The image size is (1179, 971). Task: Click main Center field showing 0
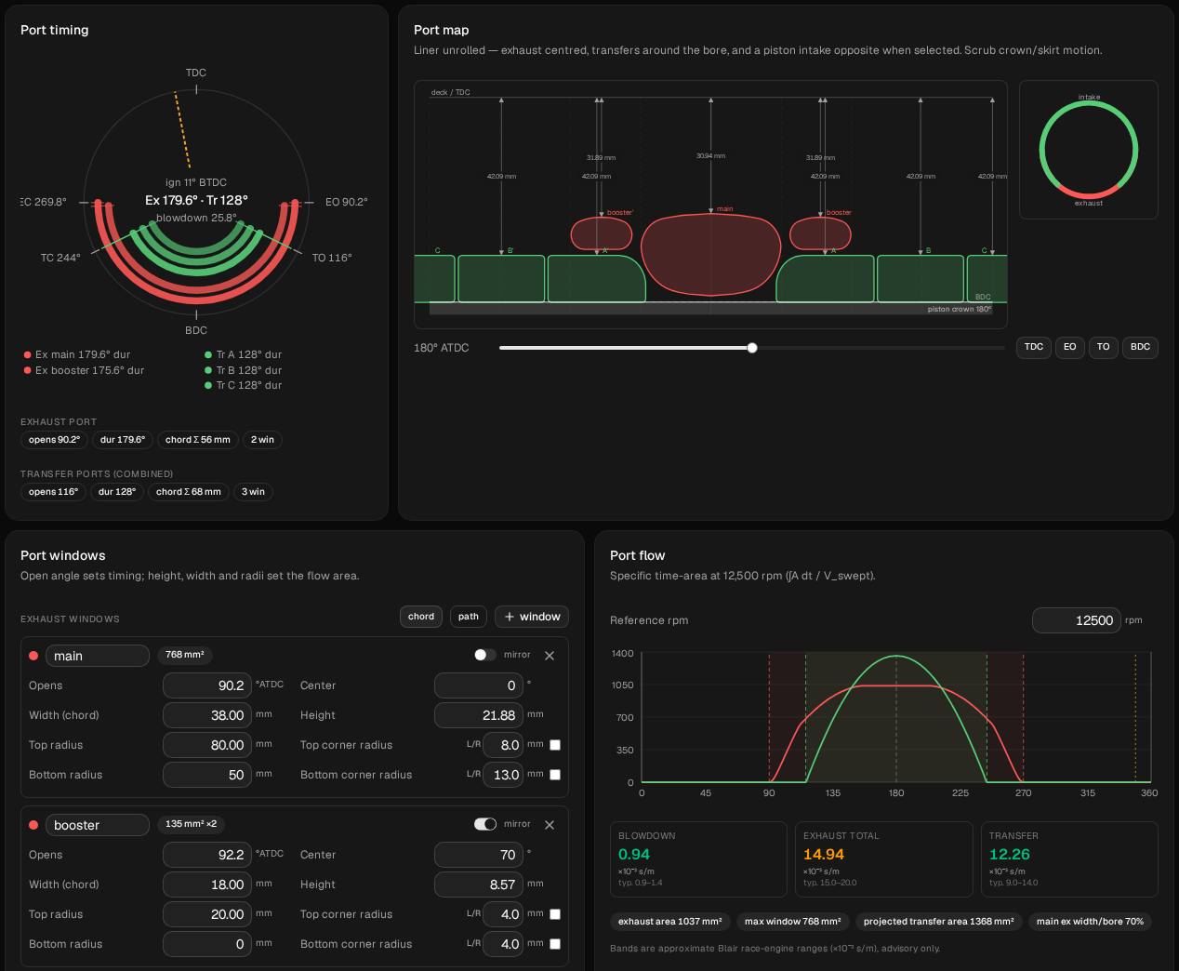point(479,685)
